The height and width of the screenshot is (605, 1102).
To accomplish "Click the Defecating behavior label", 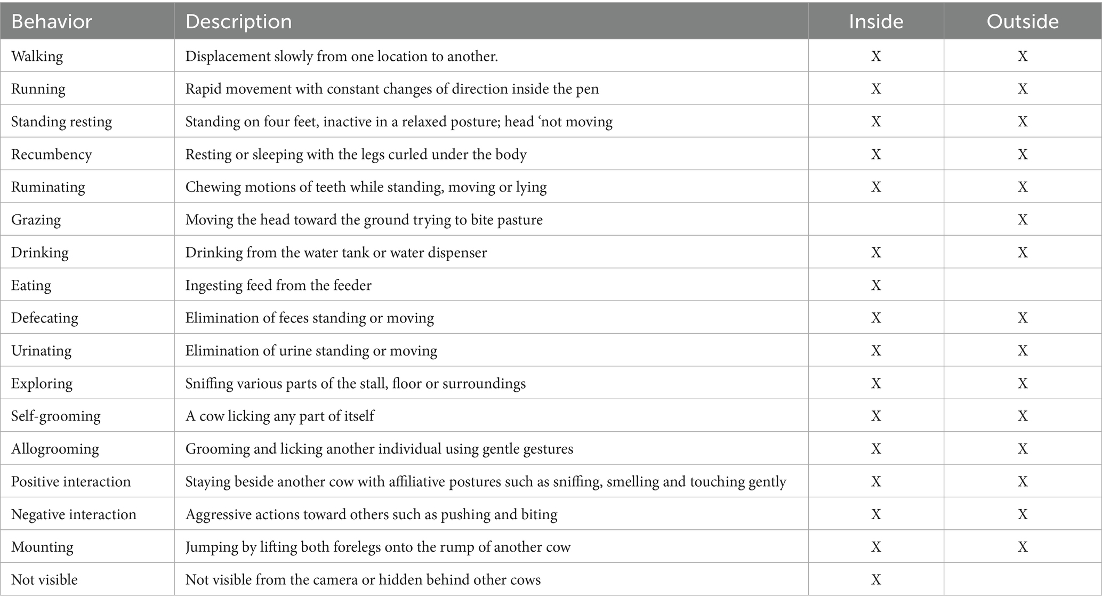I will 44,318.
